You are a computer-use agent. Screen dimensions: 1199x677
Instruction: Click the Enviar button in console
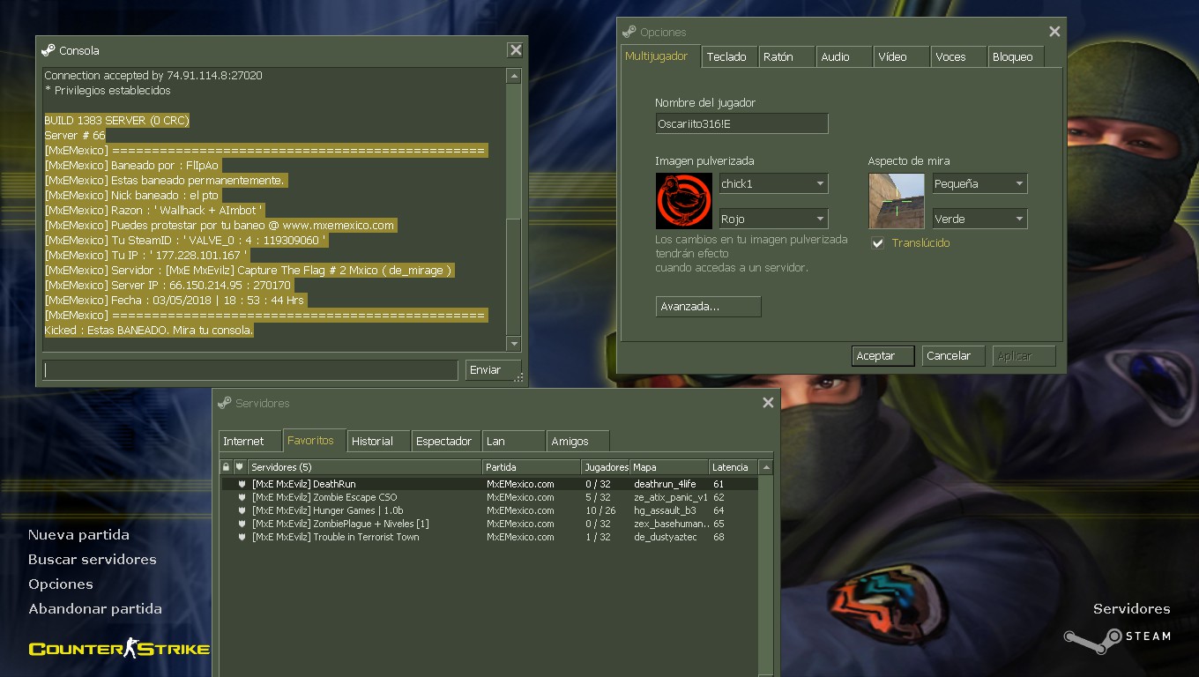(493, 369)
